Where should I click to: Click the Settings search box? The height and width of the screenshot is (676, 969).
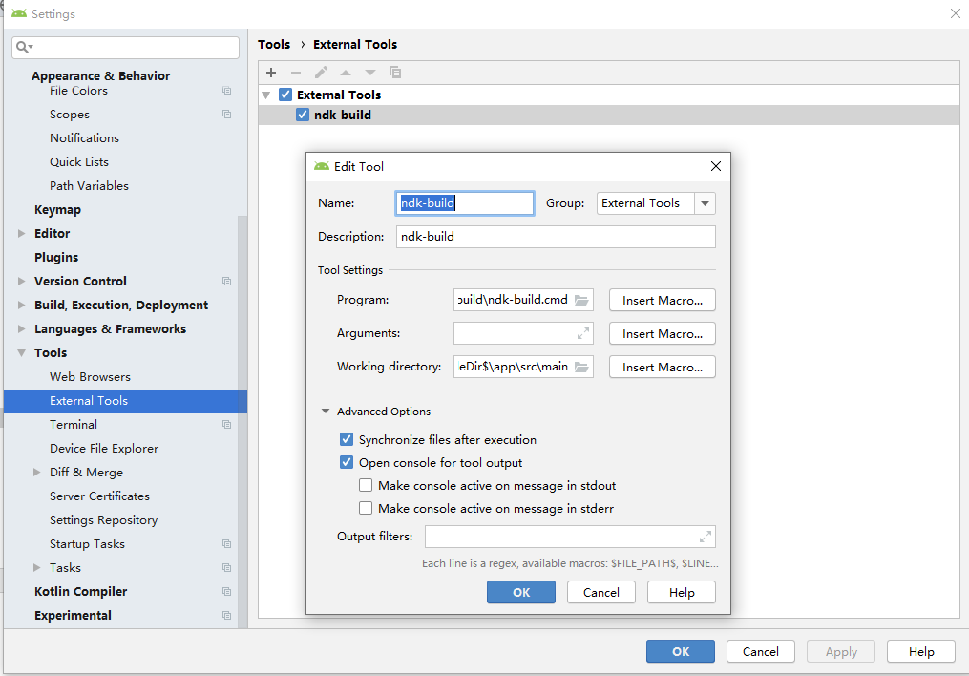125,48
